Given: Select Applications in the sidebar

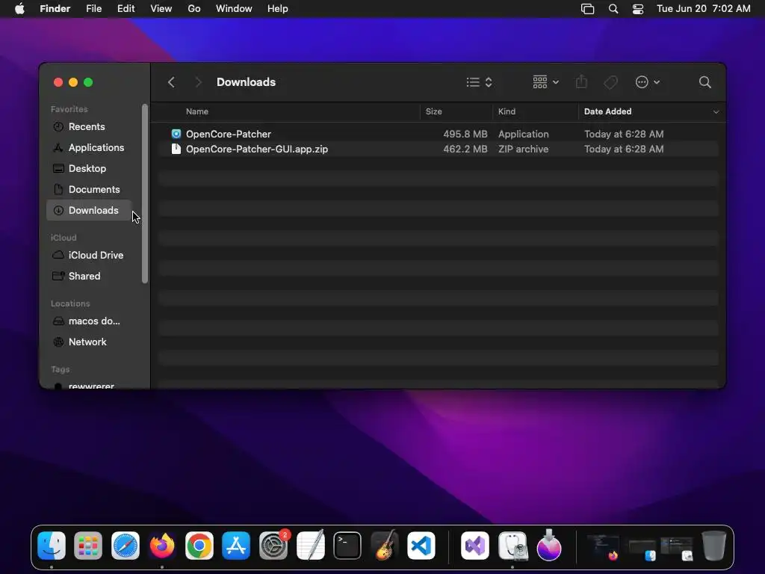Looking at the screenshot, I should pyautogui.click(x=89, y=147).
